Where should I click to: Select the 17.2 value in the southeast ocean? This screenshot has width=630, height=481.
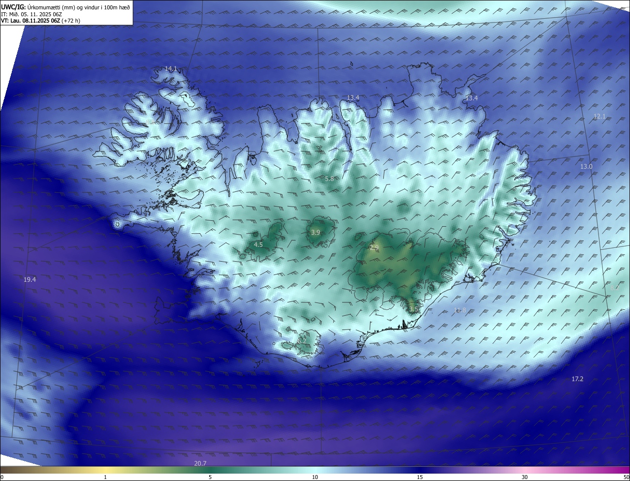pos(577,379)
